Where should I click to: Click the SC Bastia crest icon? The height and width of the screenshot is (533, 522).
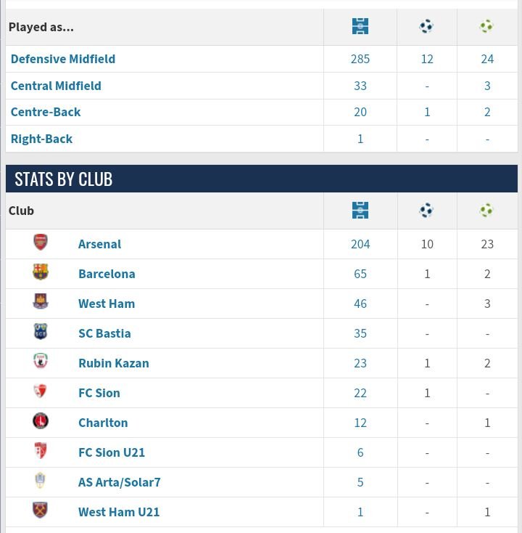click(41, 332)
